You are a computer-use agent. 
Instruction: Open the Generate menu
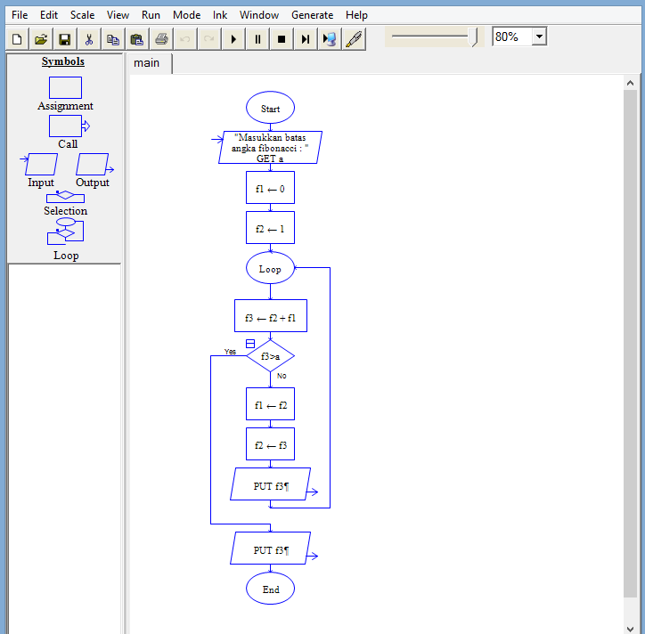click(312, 15)
